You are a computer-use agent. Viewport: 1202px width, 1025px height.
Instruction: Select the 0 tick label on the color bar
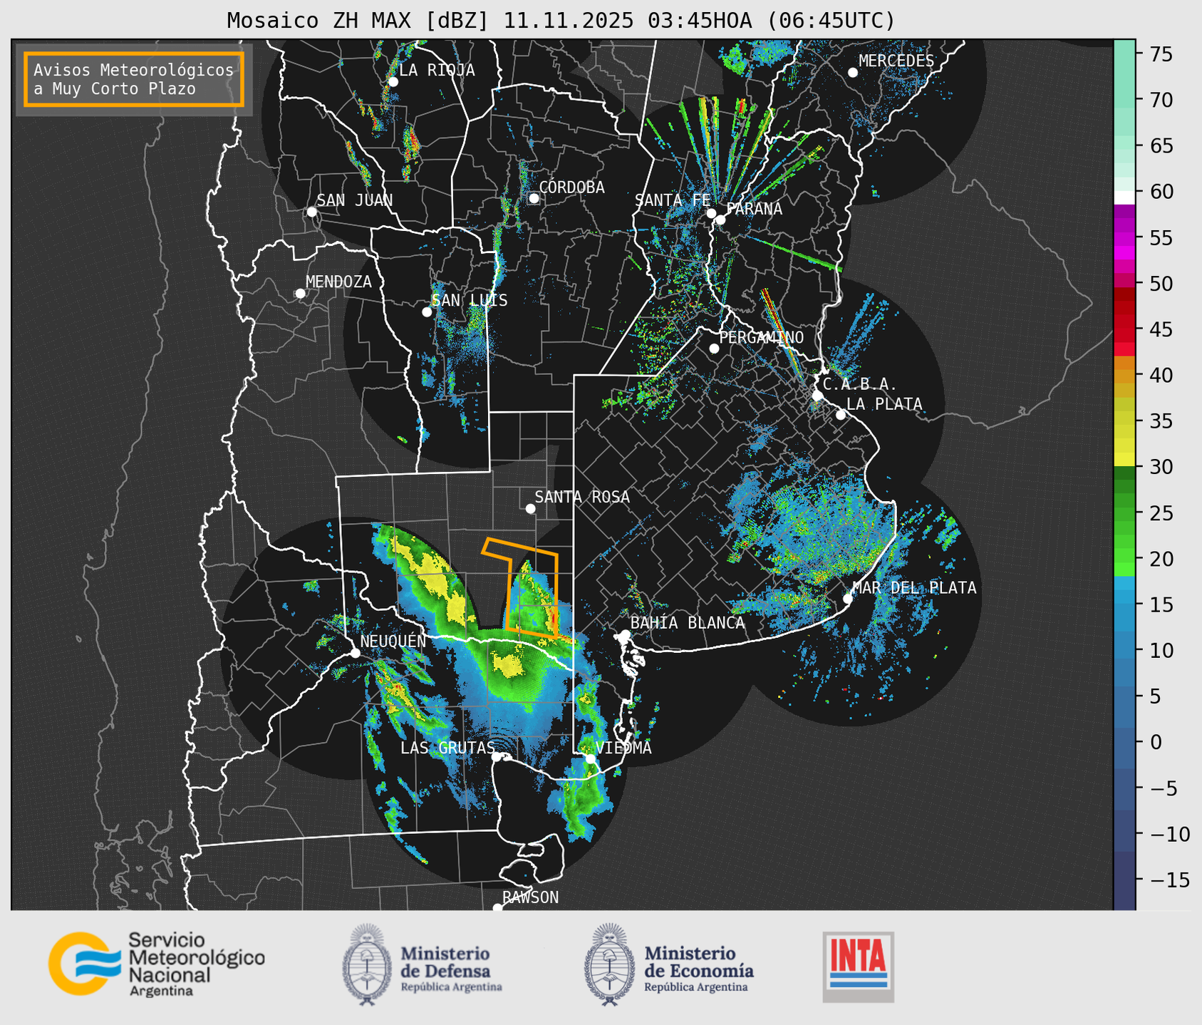point(1155,742)
